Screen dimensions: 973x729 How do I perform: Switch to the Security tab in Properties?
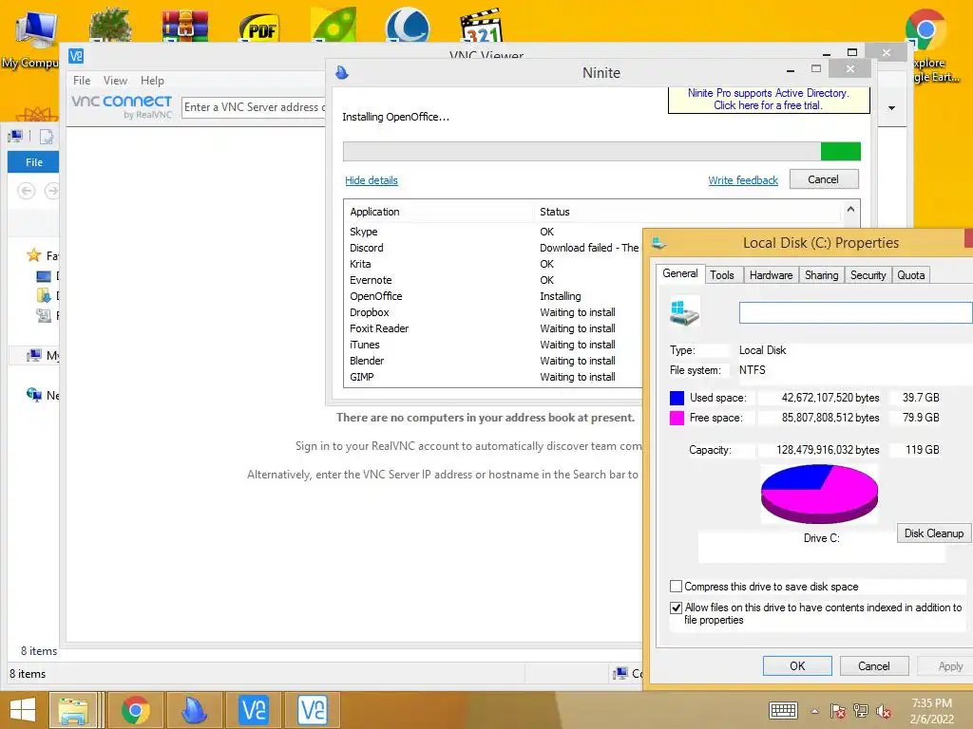[868, 275]
